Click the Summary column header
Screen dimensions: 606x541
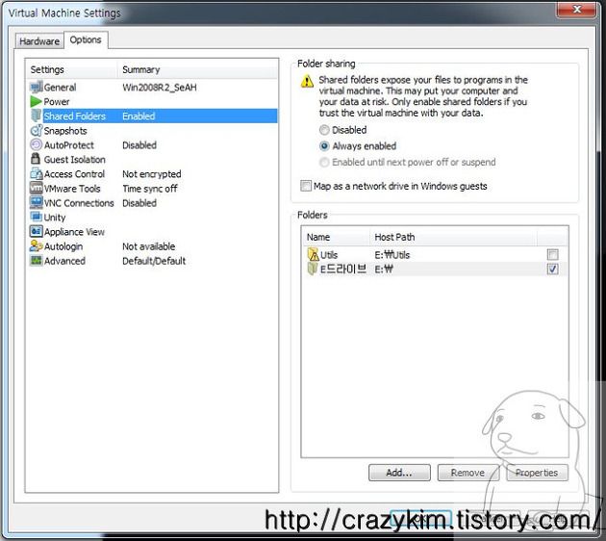click(x=197, y=69)
